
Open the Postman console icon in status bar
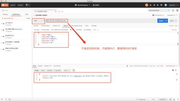coord(10,99)
